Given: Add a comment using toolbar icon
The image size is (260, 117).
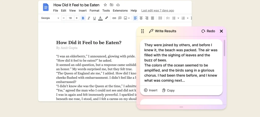Looking at the screenshot, I should (120, 18).
